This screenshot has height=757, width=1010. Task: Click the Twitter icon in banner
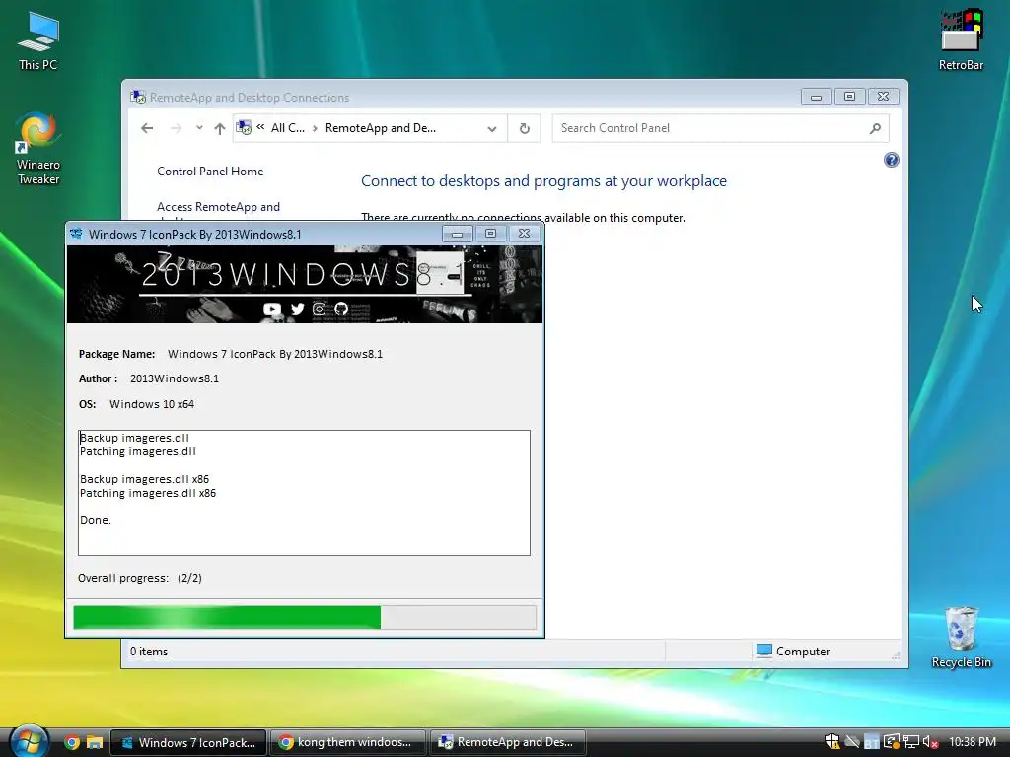[297, 309]
